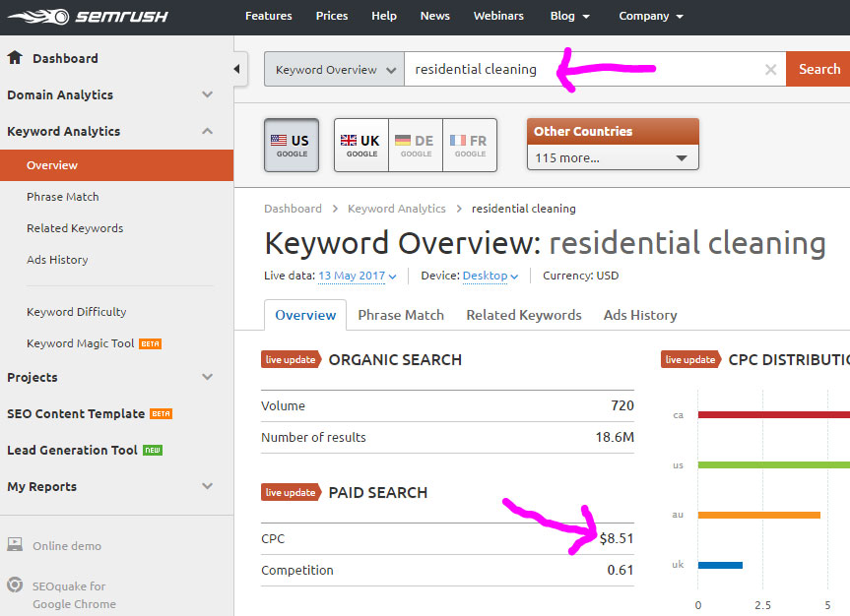Clear the search field with the X
The image size is (850, 616).
770,69
